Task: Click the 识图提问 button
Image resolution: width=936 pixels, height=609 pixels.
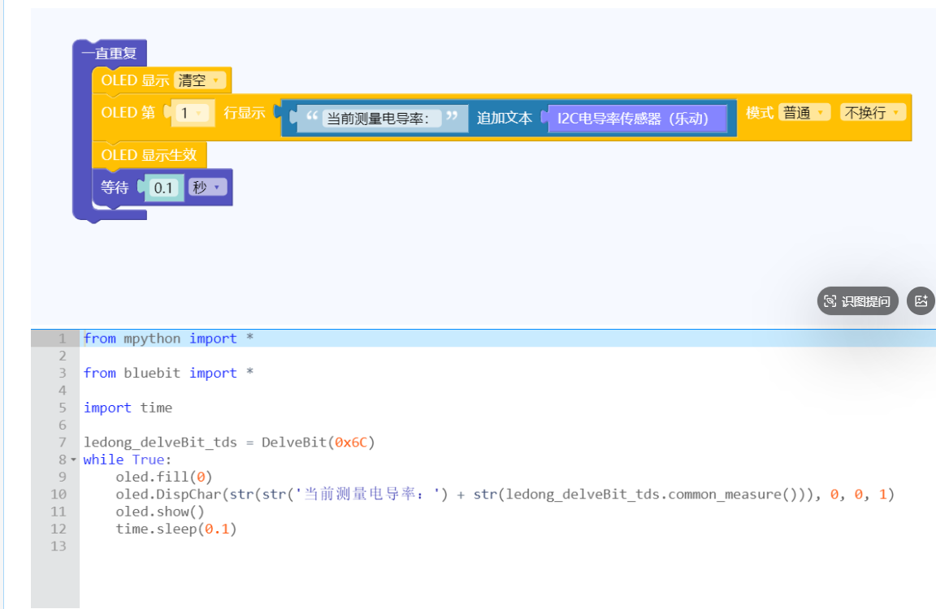Action: click(857, 301)
